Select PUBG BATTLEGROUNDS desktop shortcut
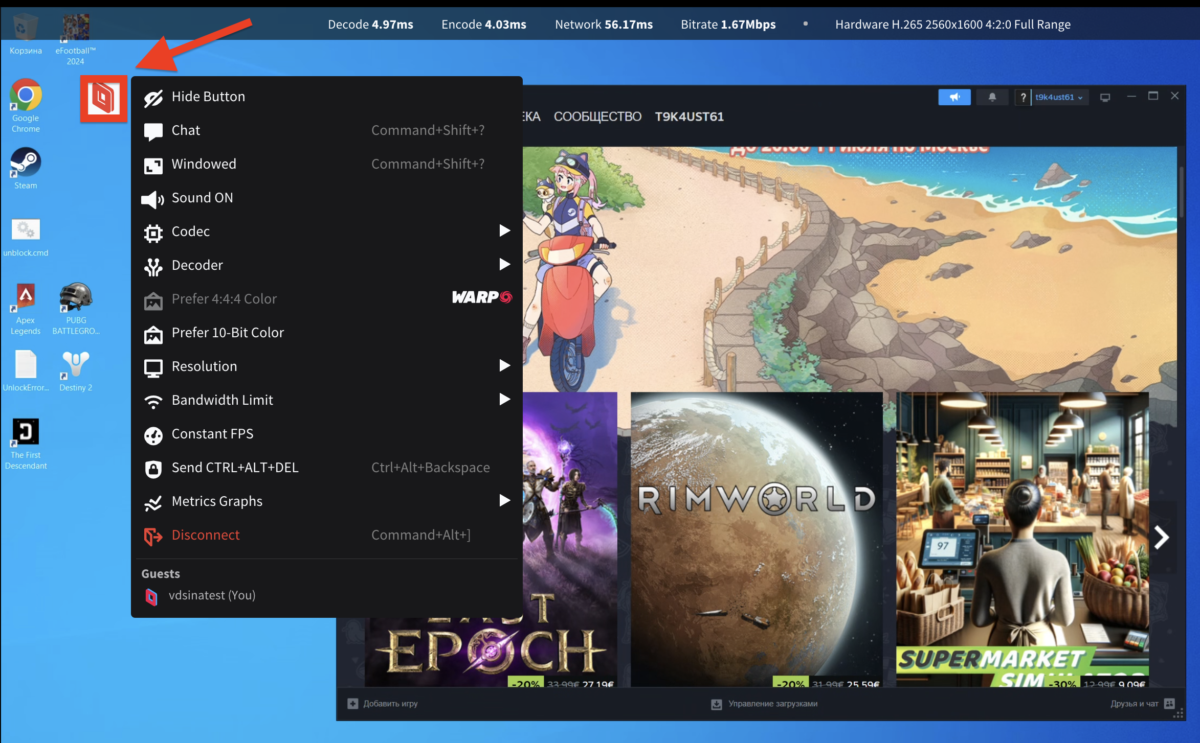1200x743 pixels. (76, 309)
